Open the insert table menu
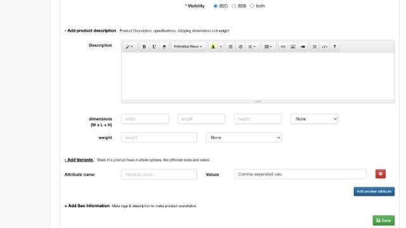The height and width of the screenshot is (228, 406). [268, 47]
